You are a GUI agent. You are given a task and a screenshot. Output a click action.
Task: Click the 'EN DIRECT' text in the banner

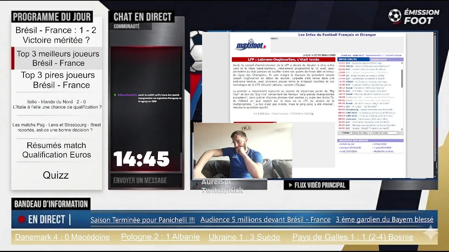point(47,219)
